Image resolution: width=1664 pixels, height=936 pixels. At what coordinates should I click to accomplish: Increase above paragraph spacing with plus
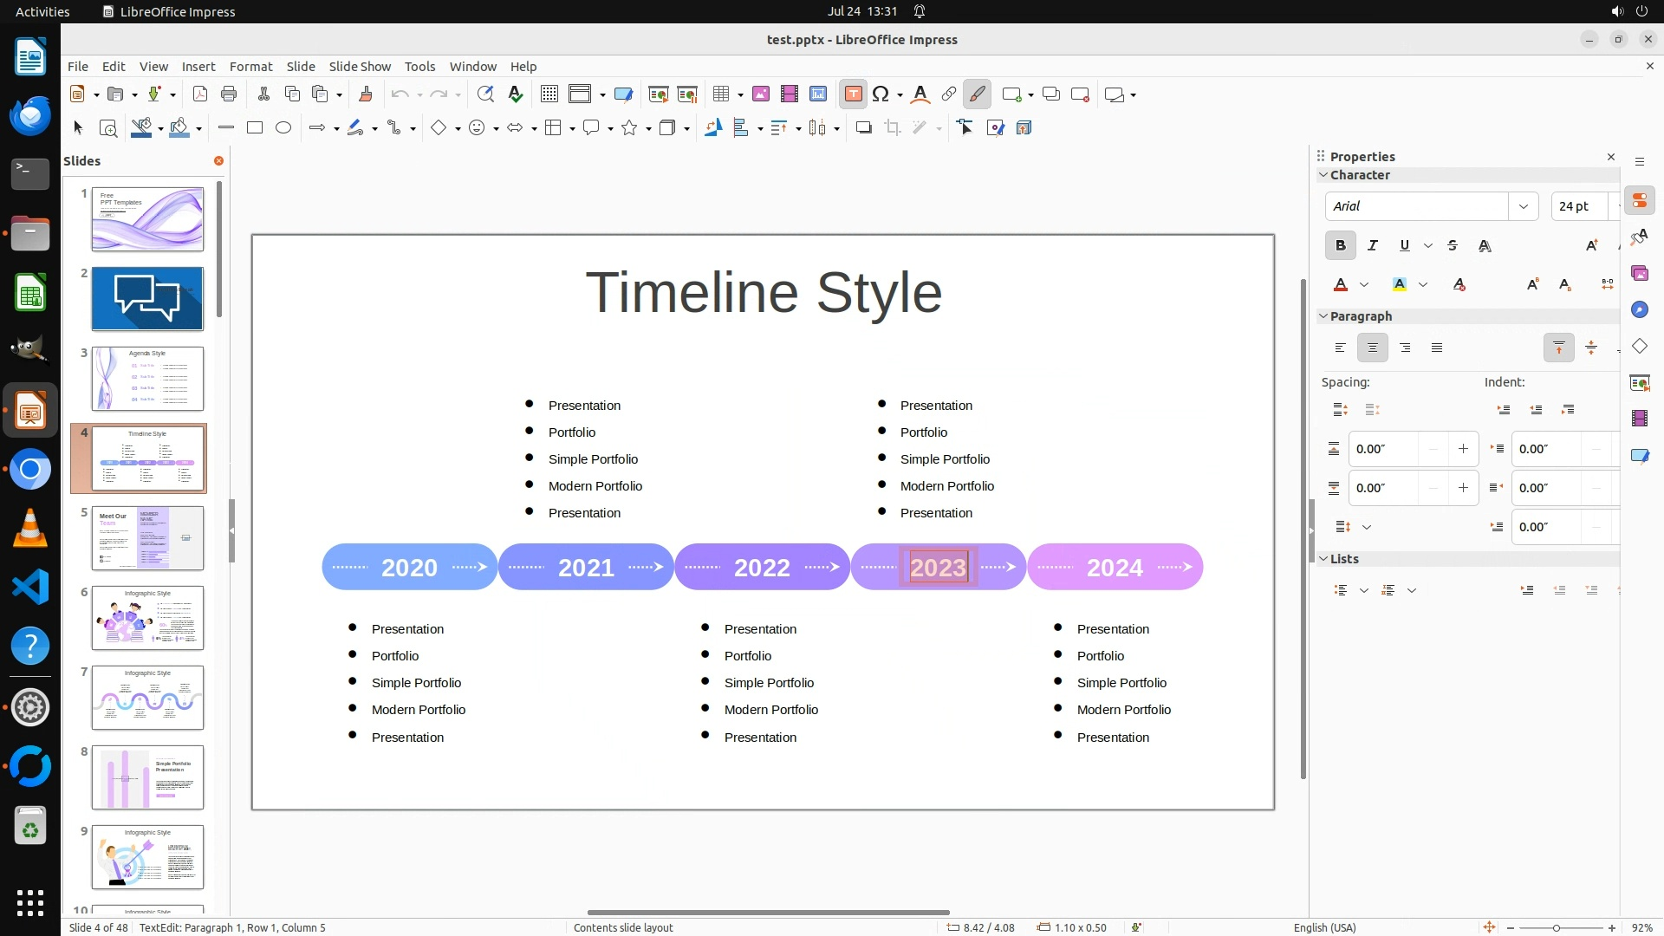pos(1463,449)
